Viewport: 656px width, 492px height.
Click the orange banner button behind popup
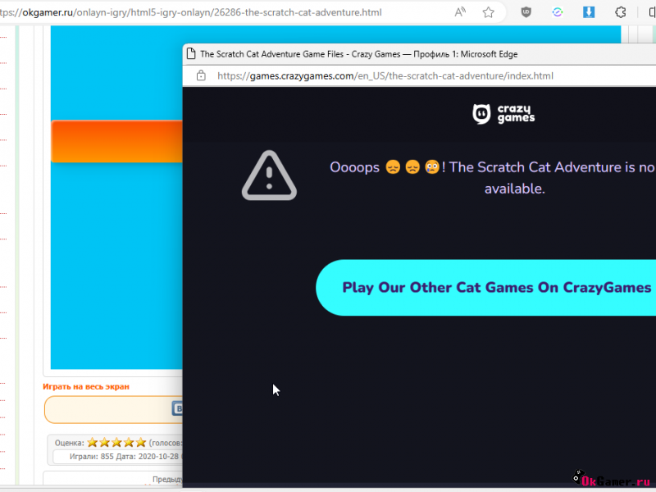(x=116, y=141)
